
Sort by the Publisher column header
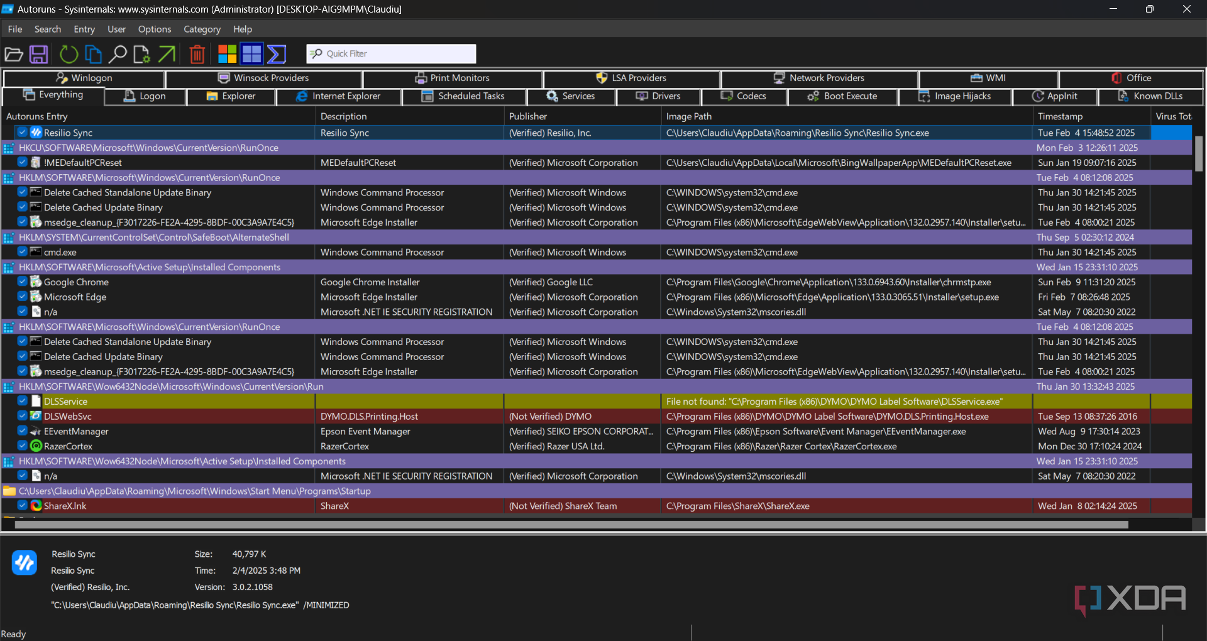[x=528, y=116]
